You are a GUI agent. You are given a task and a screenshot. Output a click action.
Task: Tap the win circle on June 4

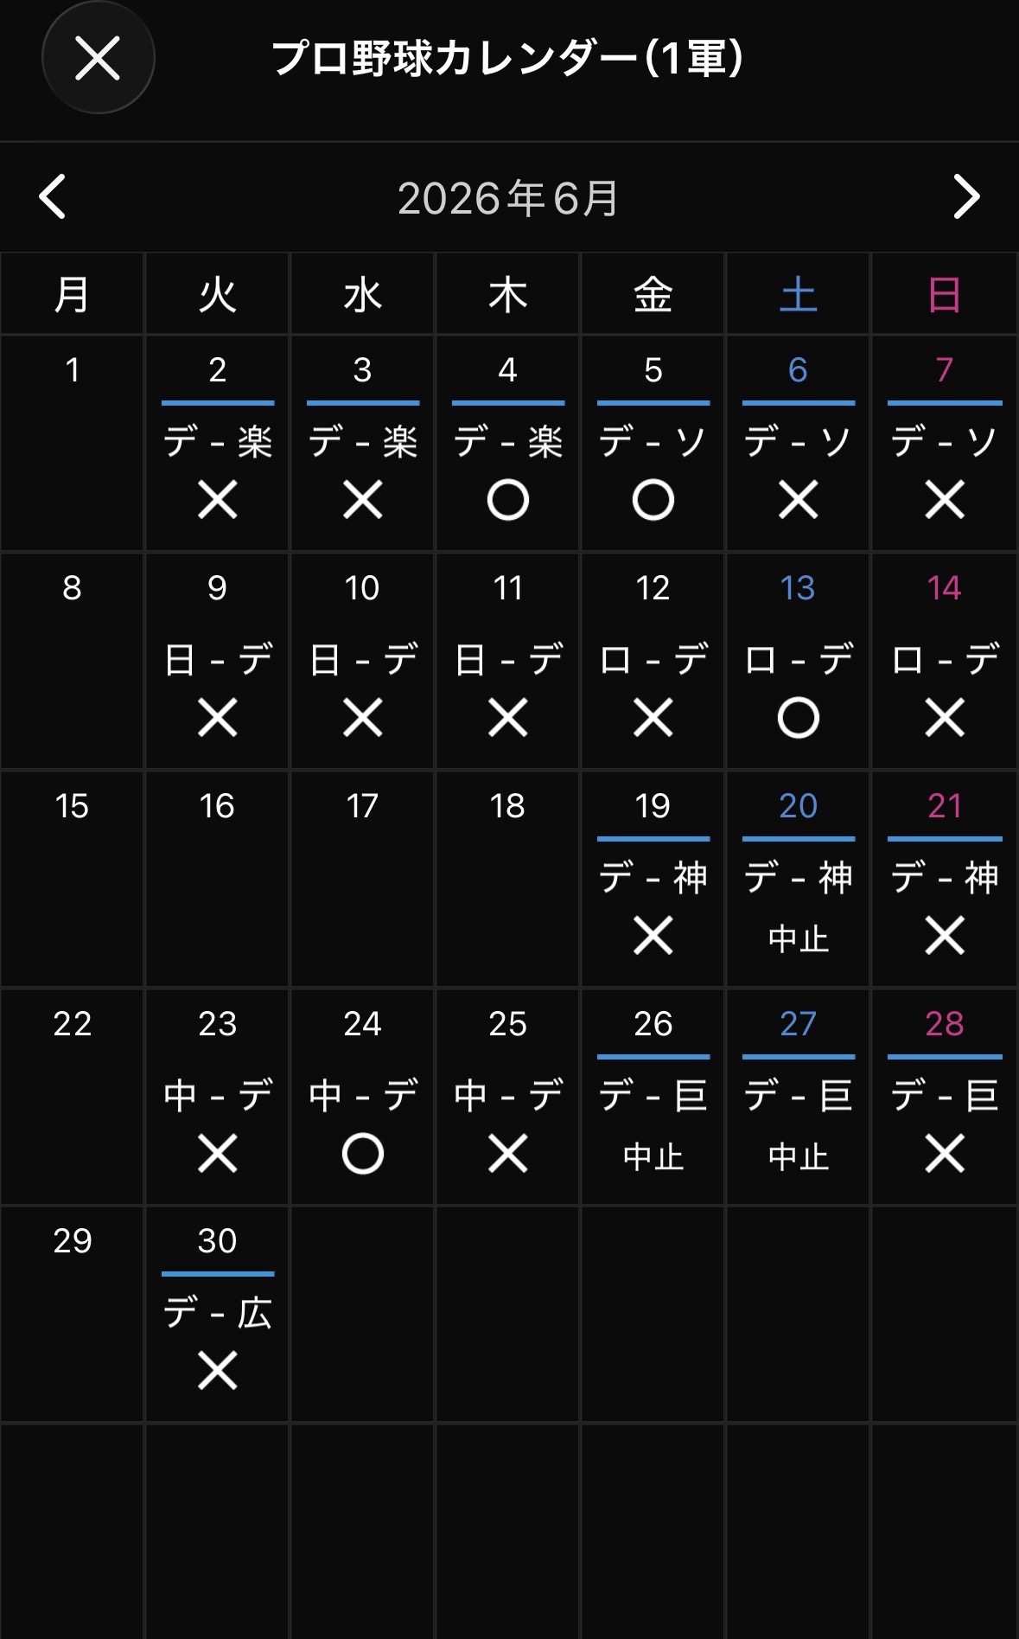coord(507,500)
